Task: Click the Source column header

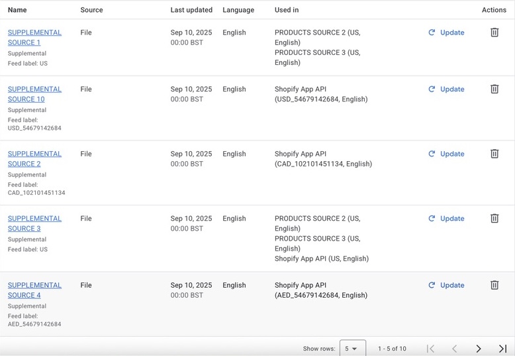Action: click(x=91, y=10)
